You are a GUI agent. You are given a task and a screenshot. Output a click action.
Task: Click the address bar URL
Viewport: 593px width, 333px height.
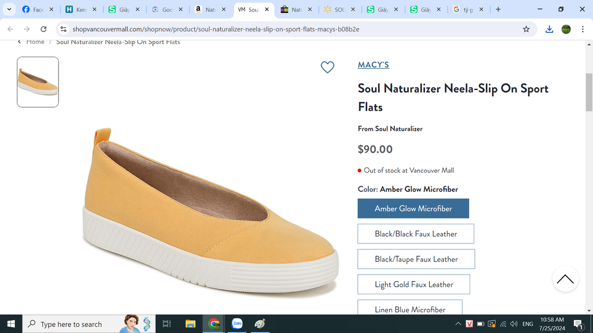click(216, 29)
